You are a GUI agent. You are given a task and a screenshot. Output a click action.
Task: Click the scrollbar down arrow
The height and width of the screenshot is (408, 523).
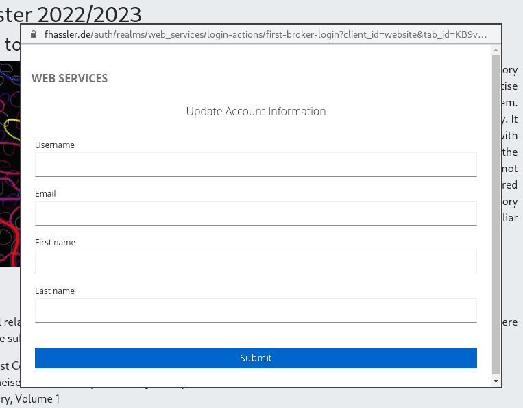click(x=496, y=381)
